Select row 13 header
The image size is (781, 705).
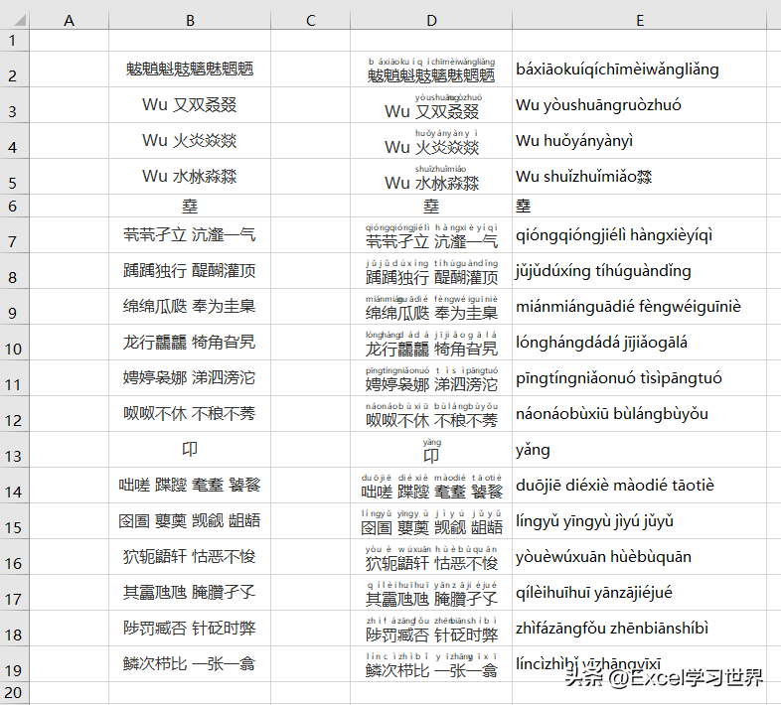click(15, 450)
